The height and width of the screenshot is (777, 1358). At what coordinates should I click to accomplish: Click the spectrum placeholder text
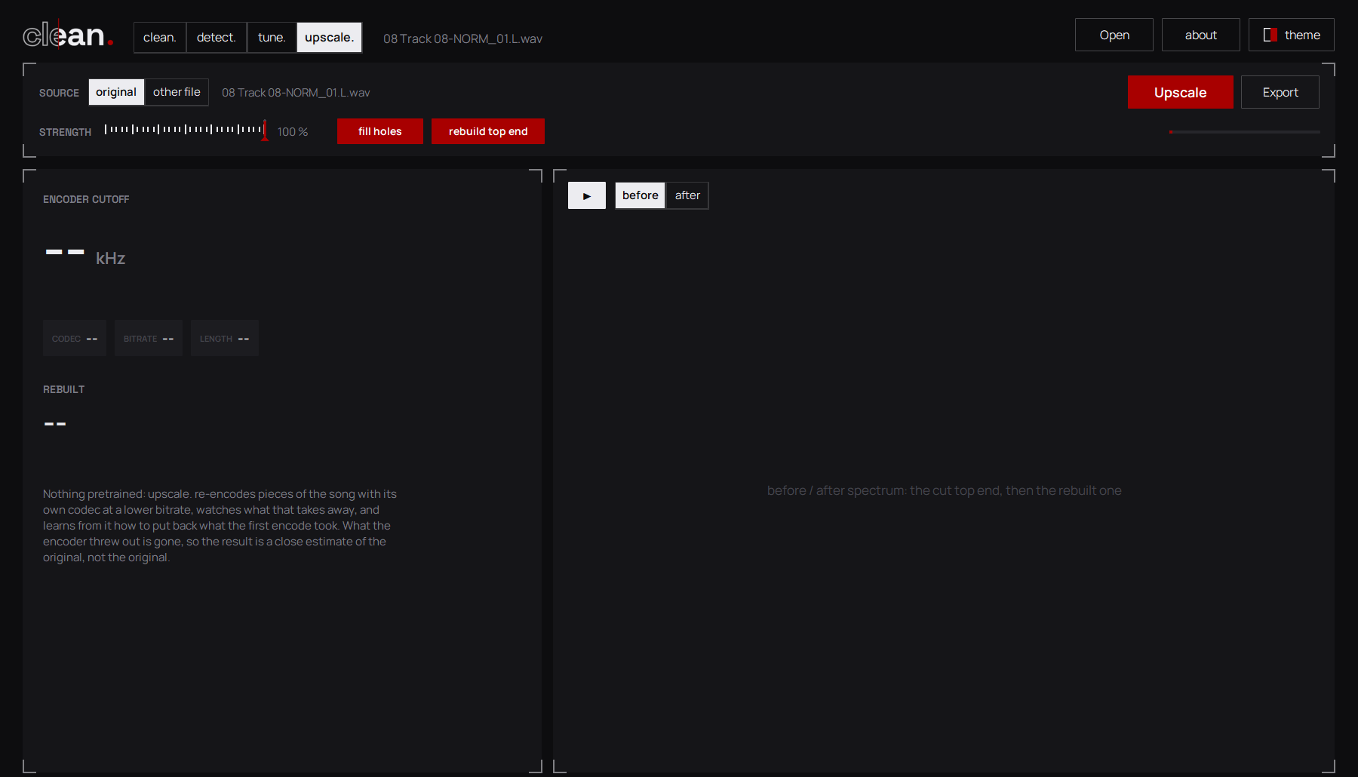point(945,490)
